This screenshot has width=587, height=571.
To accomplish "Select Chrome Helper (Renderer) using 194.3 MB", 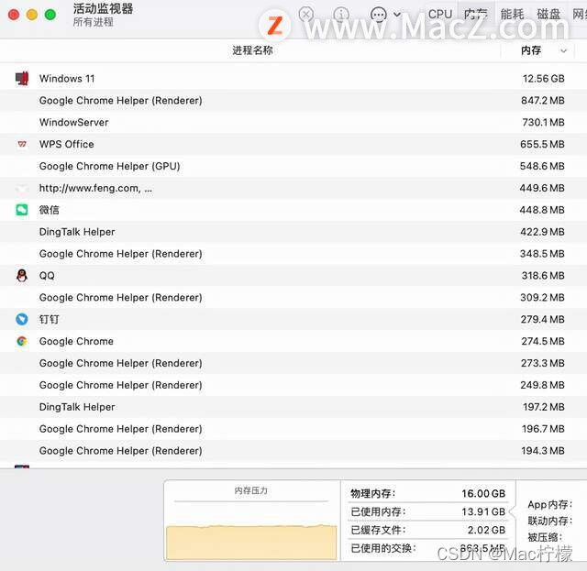I will pyautogui.click(x=293, y=451).
